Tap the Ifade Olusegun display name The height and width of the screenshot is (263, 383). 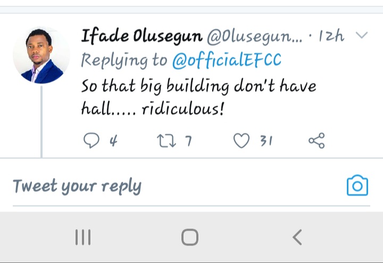click(x=141, y=36)
